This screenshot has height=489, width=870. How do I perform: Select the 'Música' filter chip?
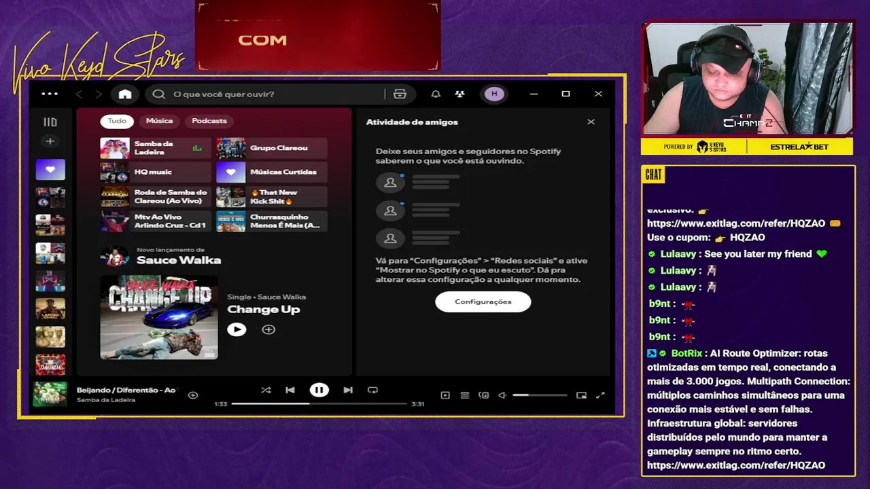coord(159,121)
